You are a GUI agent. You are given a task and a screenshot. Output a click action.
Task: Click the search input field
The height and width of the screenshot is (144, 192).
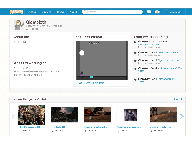click(115, 12)
